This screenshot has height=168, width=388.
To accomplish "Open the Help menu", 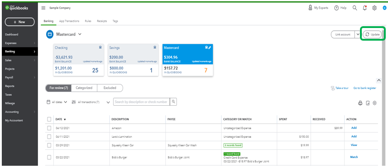I will tap(340, 8).
